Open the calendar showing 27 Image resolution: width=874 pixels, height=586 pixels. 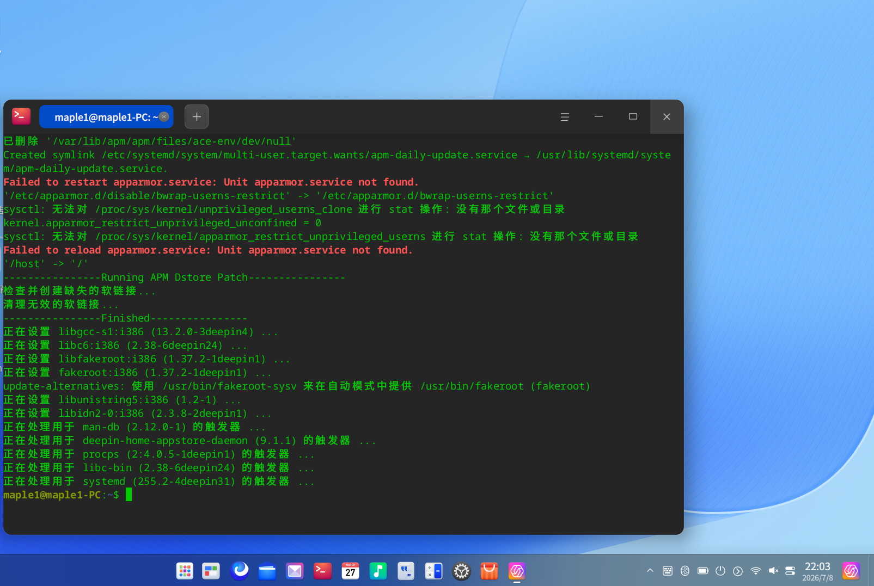pos(350,571)
